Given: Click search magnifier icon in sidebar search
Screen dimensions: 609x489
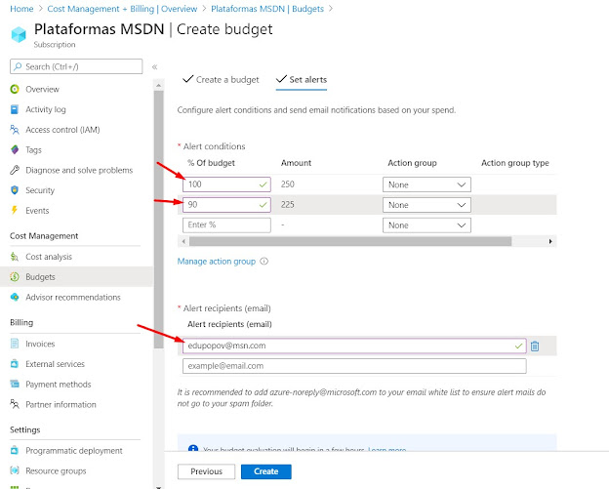Looking at the screenshot, I should [18, 66].
